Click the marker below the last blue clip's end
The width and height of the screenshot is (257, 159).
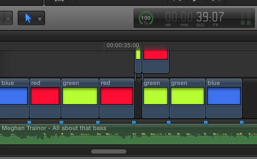242,123
